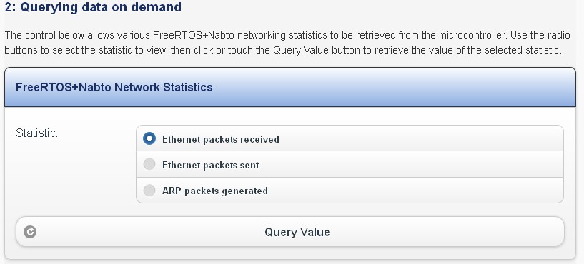Click the 'Ethernet packets sent' label text
Image resolution: width=584 pixels, height=264 pixels.
coord(210,165)
